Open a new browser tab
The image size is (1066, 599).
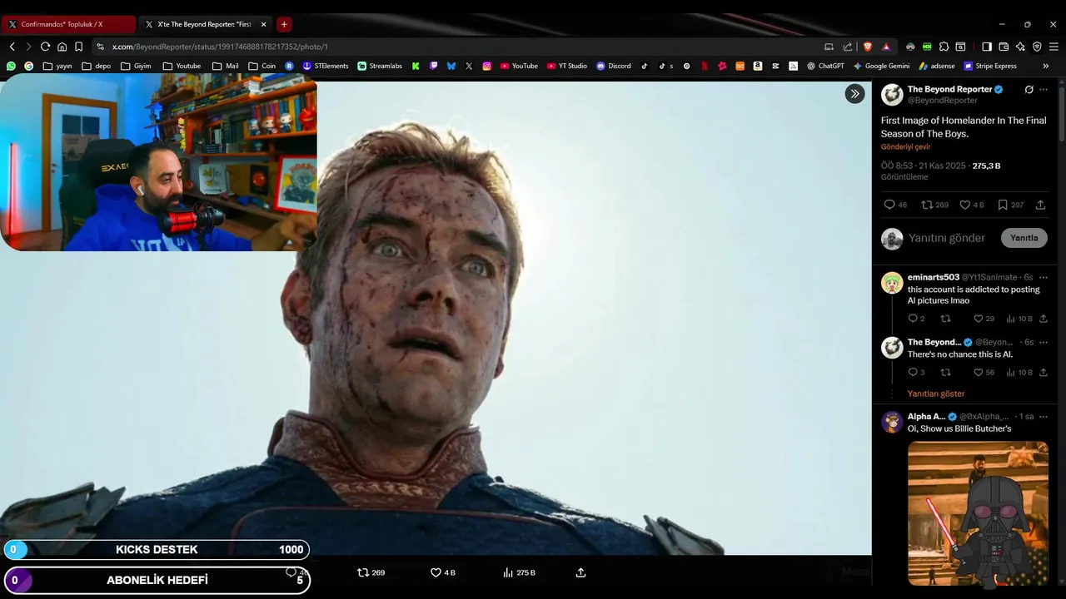click(284, 24)
